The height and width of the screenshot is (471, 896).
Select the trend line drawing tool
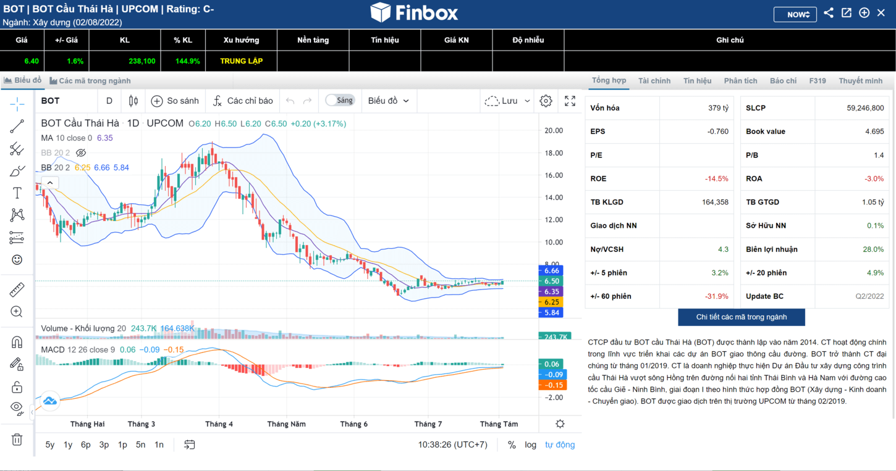click(x=17, y=127)
